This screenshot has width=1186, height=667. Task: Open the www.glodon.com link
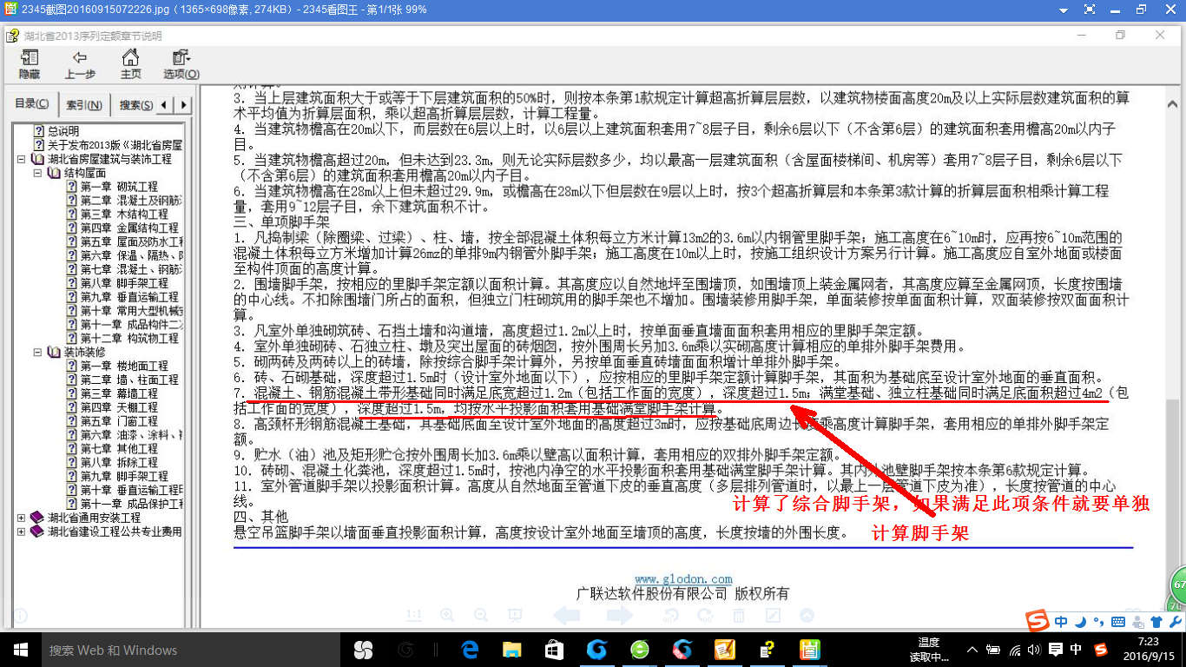coord(683,579)
